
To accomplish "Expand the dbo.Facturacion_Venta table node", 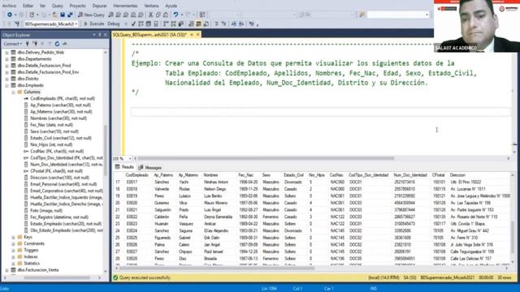I will 6,270.
